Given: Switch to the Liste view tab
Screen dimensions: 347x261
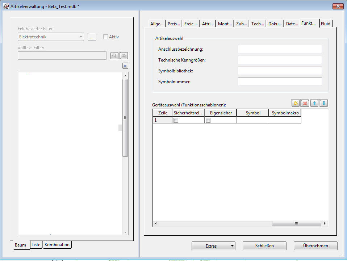Looking at the screenshot, I should click(x=36, y=245).
